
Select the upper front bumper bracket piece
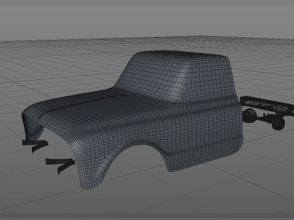35,145
